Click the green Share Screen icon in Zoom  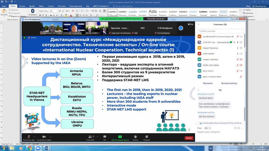120,137
